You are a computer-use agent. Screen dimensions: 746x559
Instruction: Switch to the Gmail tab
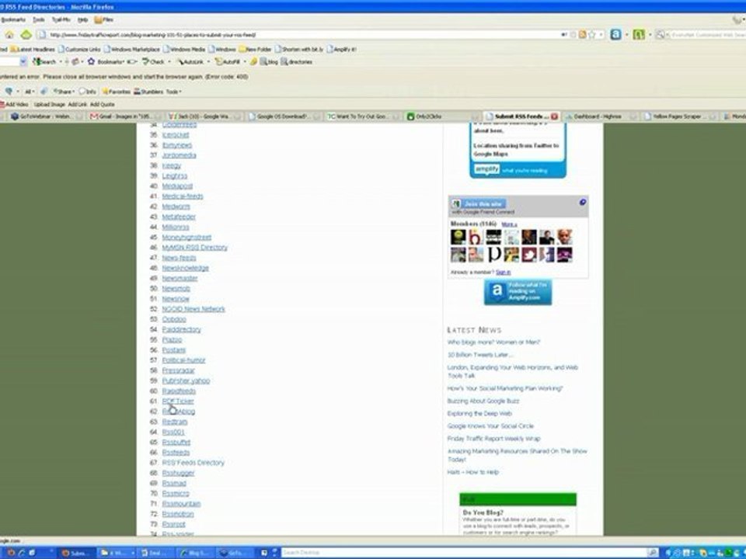[123, 116]
